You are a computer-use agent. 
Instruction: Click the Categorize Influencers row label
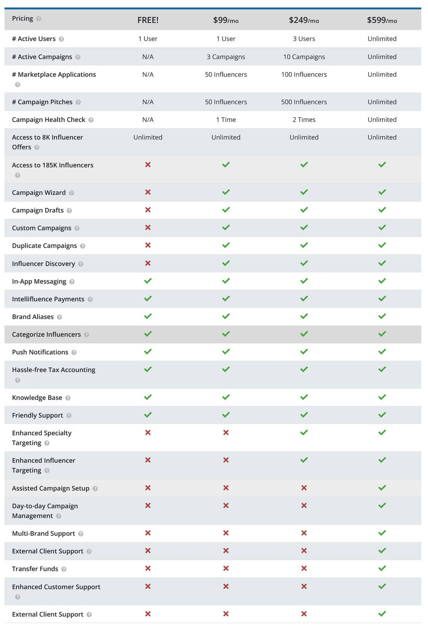(46, 334)
